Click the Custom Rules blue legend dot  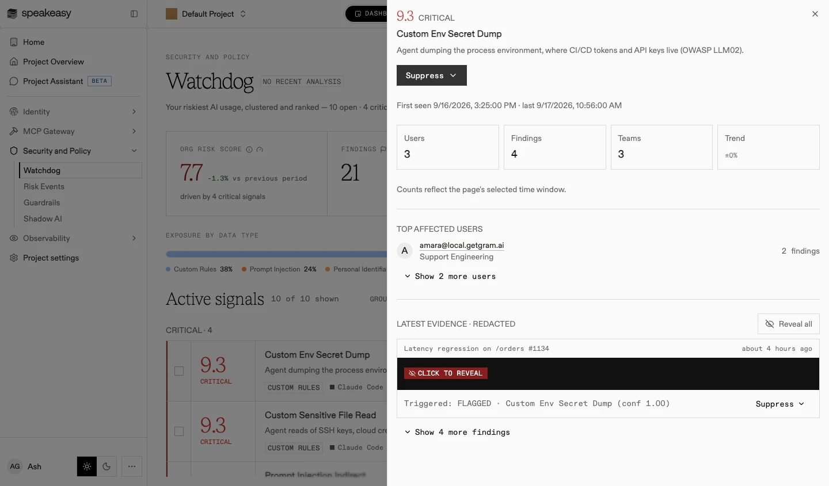(x=168, y=269)
